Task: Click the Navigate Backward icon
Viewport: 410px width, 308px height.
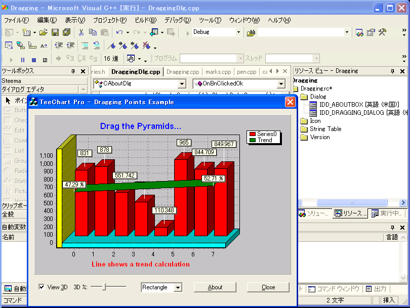Action: tap(154, 32)
